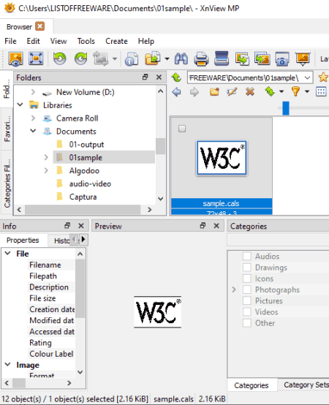
Task: Expand the Algodoo folder node
Action: (x=46, y=170)
